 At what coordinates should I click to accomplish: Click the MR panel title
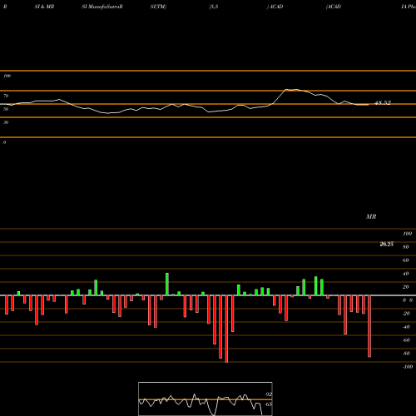371,216
